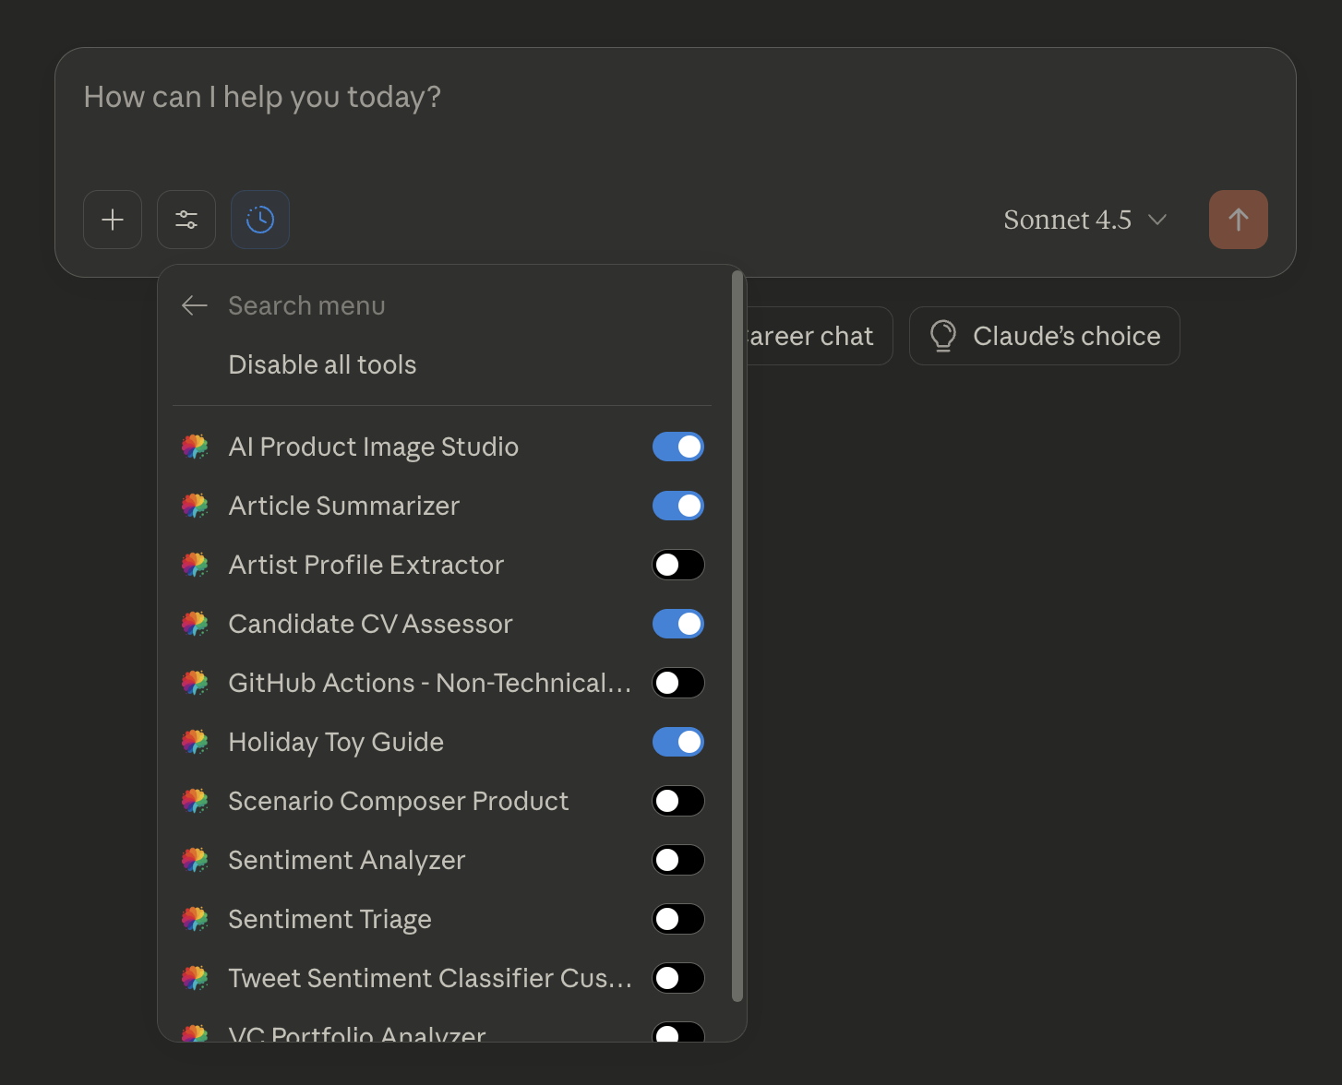Select the Claude's choice suggestion

(1044, 336)
